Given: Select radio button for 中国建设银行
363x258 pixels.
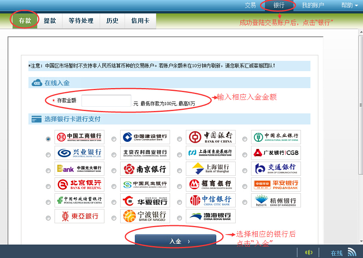Looking at the screenshot, I should [x=114, y=139].
